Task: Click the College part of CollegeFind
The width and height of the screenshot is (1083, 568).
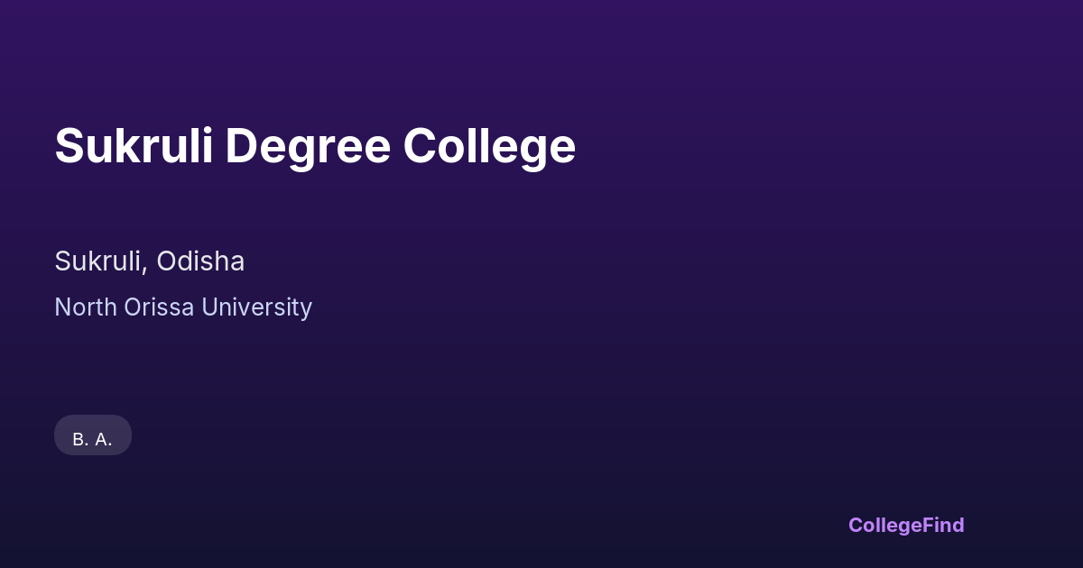Action: click(885, 525)
